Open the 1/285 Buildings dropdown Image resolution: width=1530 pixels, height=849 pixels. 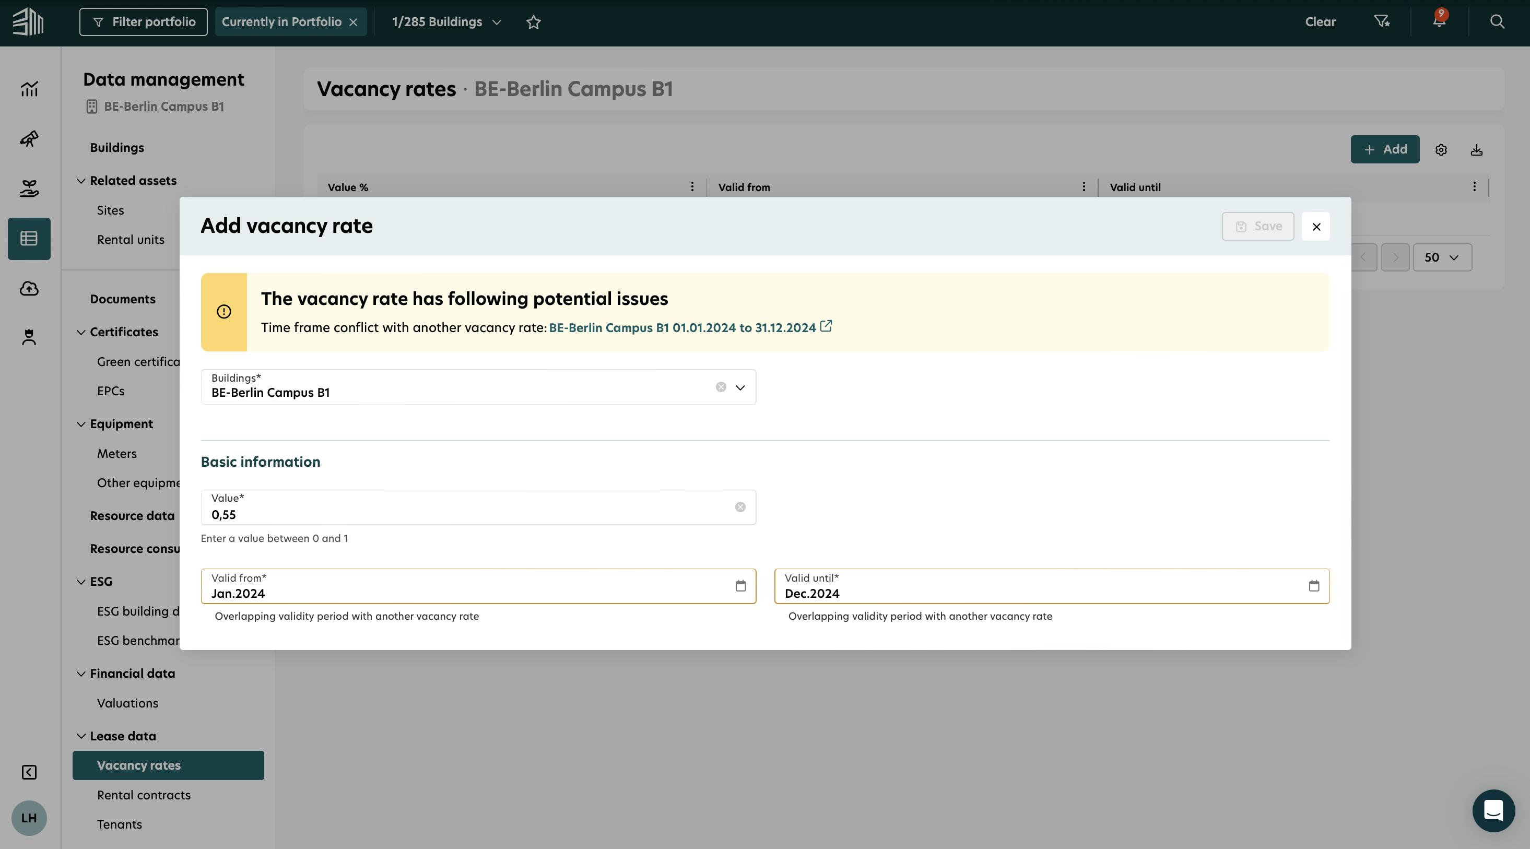446,22
